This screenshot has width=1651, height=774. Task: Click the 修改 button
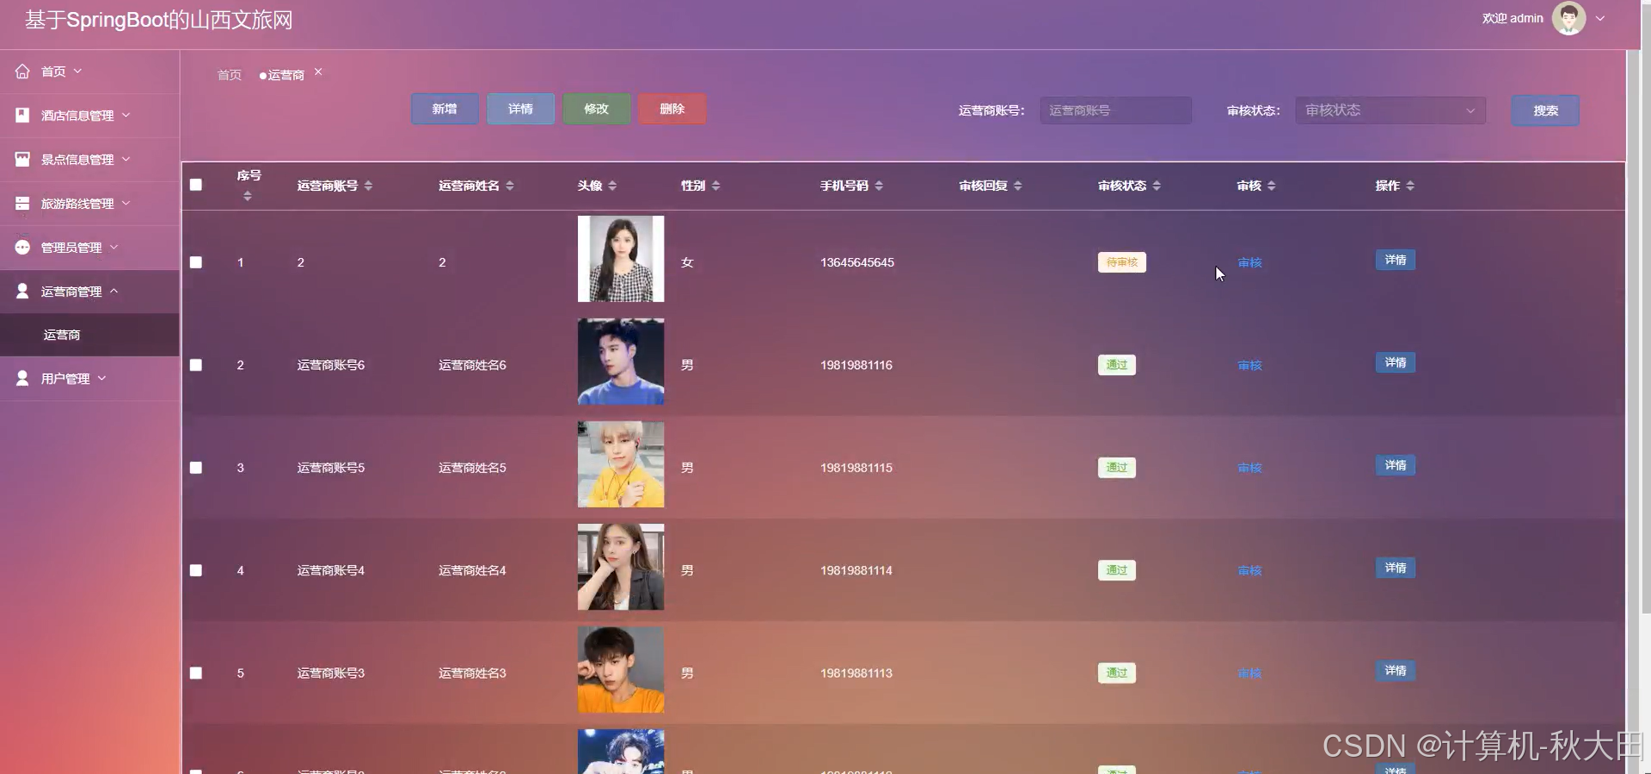coord(596,109)
